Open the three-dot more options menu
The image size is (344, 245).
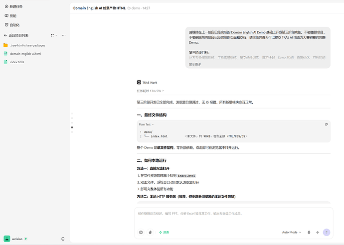coord(64,35)
